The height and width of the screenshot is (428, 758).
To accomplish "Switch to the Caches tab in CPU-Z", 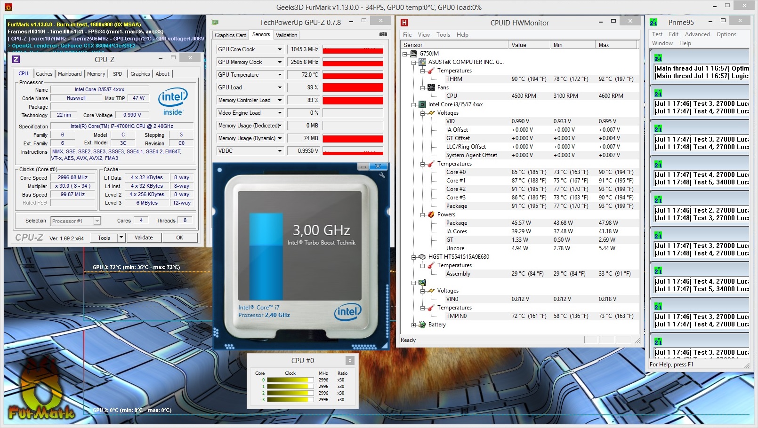I will (44, 74).
